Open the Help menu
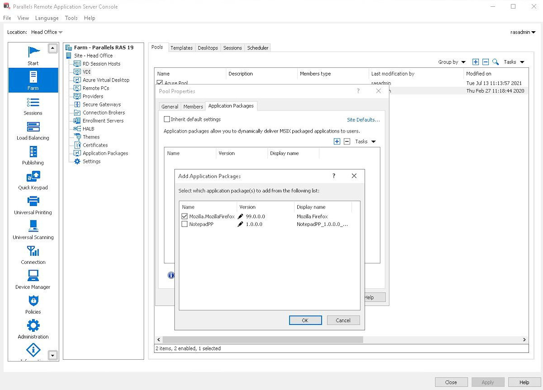 [x=90, y=18]
